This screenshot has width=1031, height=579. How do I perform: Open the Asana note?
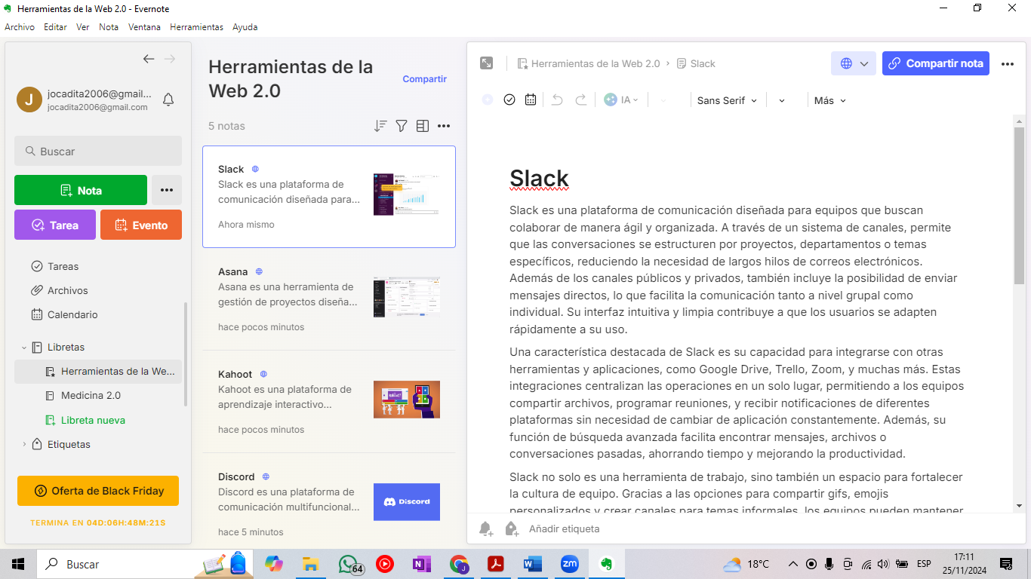point(329,299)
